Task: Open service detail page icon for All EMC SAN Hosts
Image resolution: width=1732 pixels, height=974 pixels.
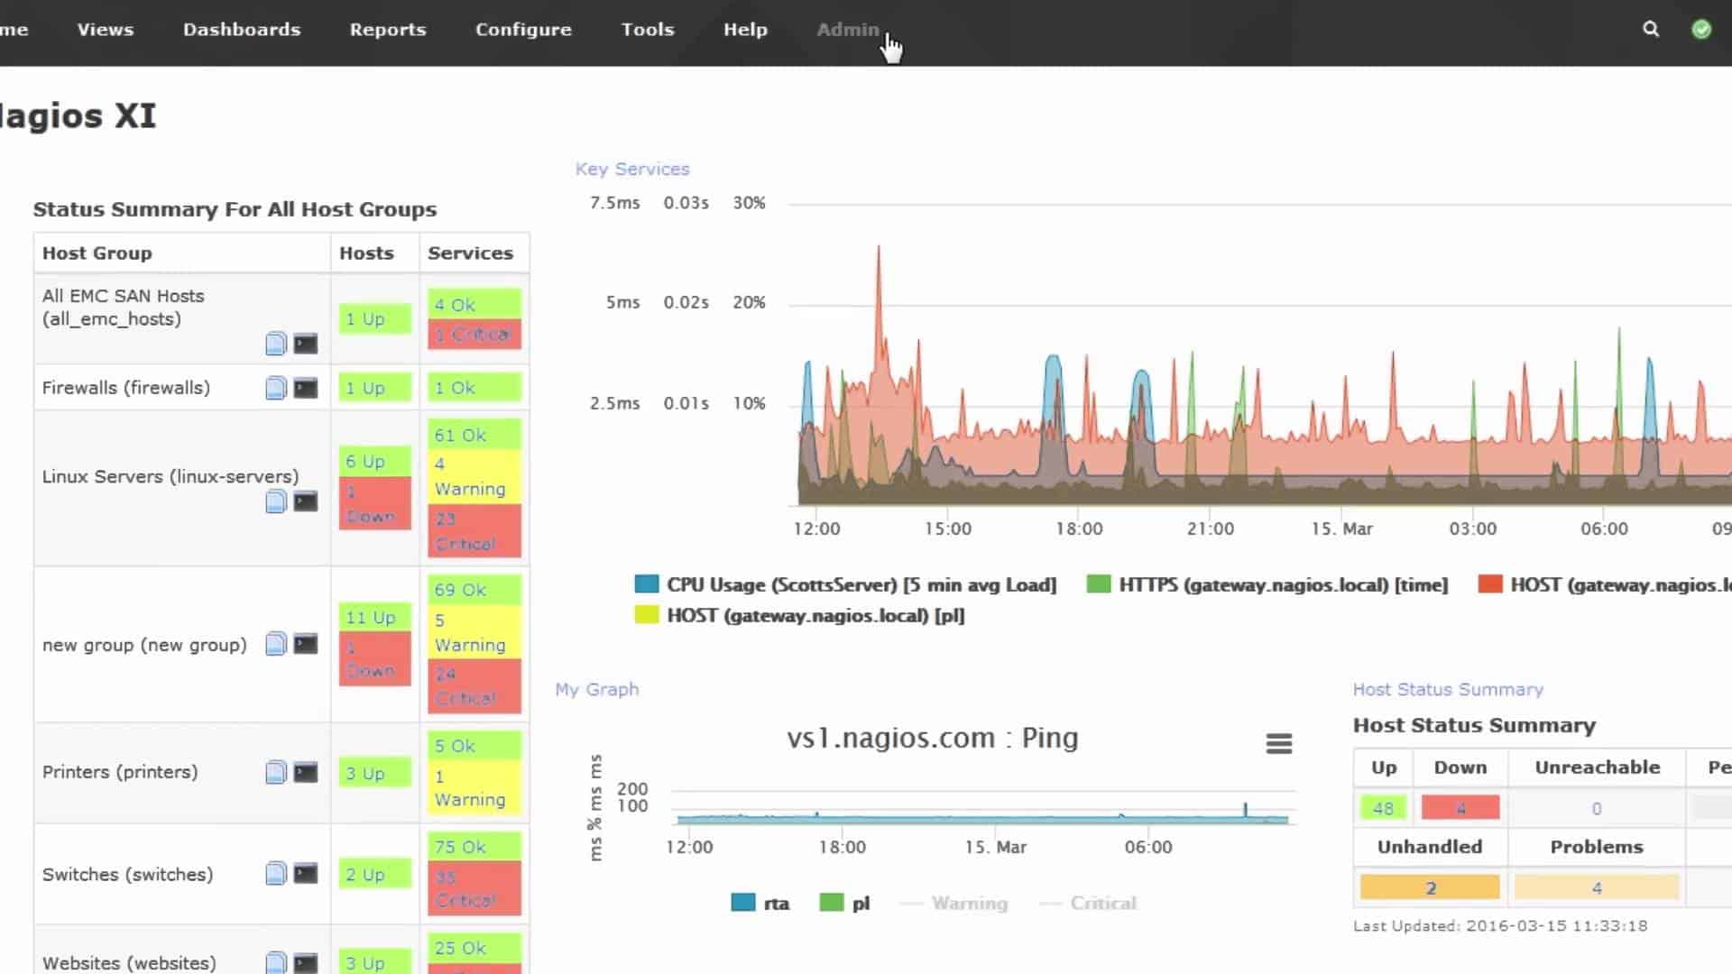Action: 276,343
